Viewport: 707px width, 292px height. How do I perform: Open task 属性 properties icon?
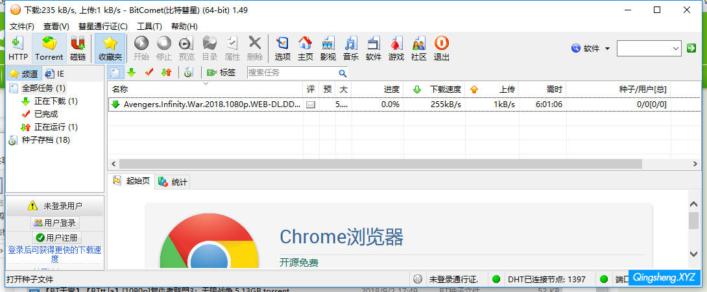coord(232,48)
